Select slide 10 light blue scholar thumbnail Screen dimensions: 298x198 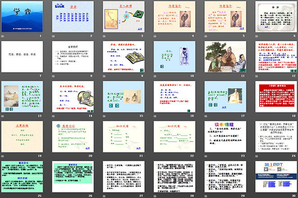coord(174,57)
